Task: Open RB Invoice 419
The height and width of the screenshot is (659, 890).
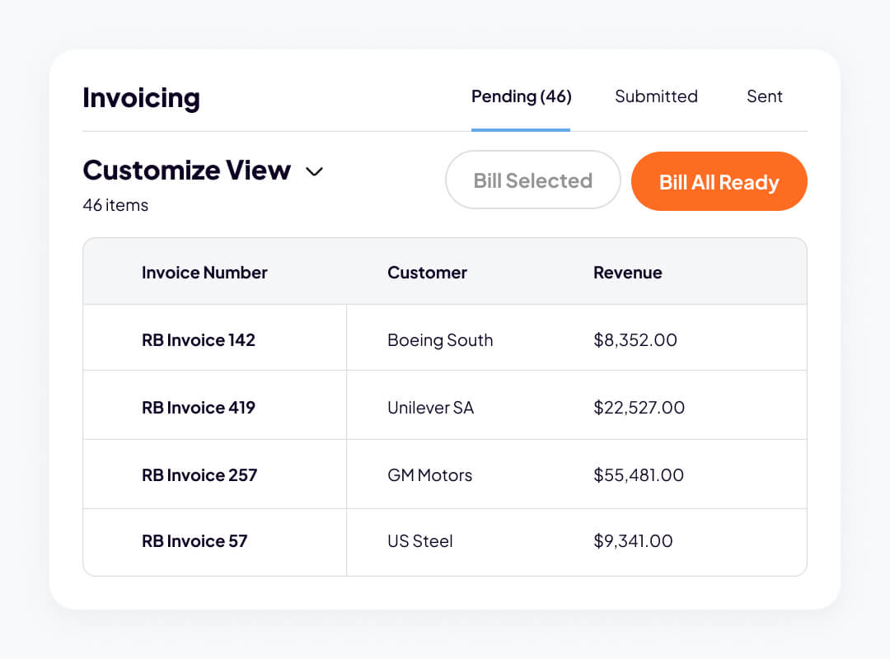Action: point(199,408)
